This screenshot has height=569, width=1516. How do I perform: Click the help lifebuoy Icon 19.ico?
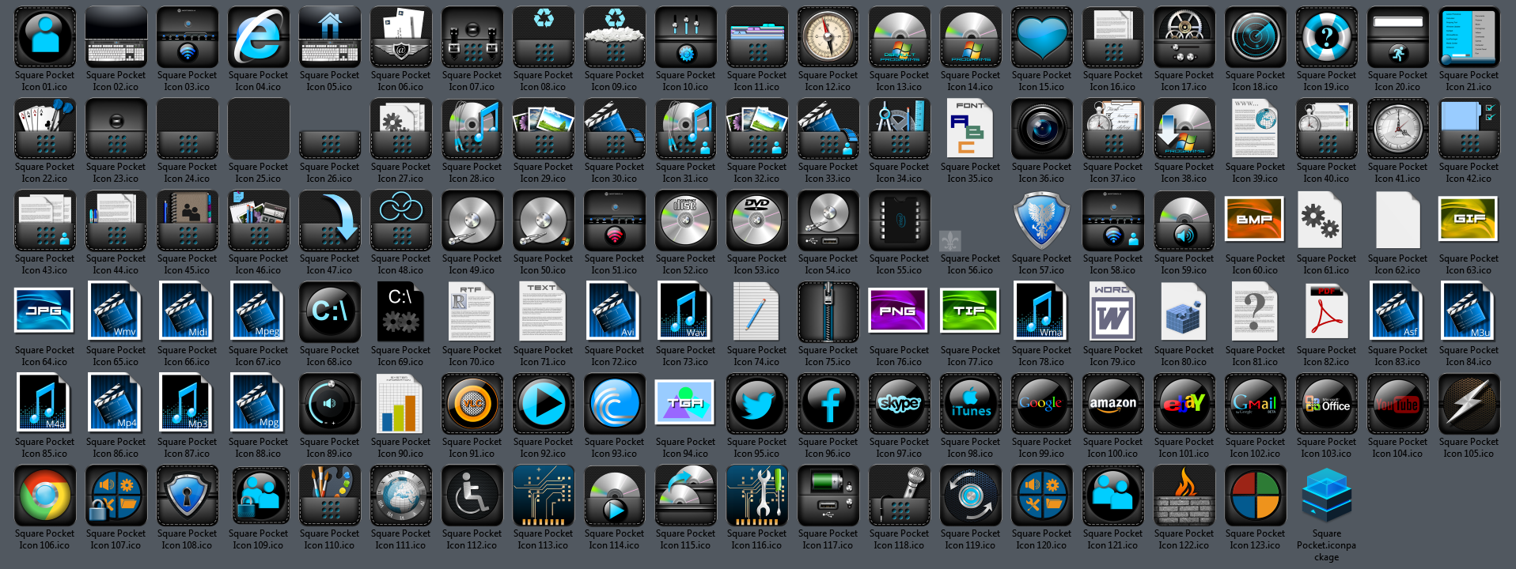(1327, 37)
